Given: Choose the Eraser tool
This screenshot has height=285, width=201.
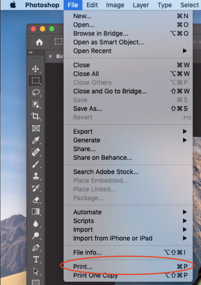Looking at the screenshot, I should (x=36, y=200).
